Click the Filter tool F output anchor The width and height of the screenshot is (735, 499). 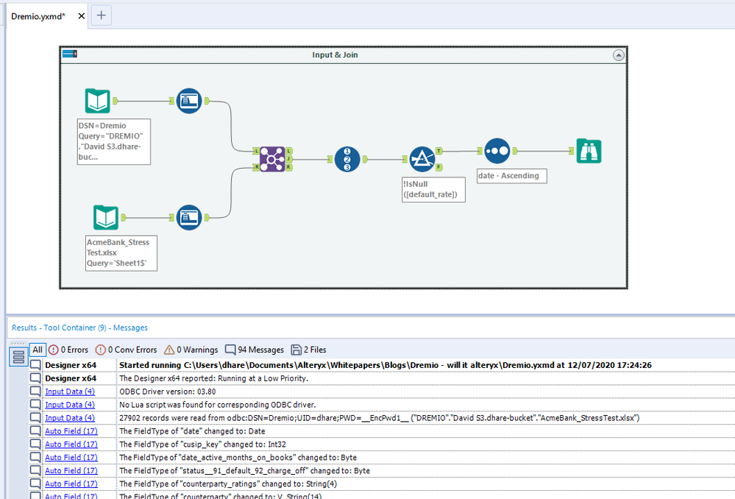coord(438,167)
